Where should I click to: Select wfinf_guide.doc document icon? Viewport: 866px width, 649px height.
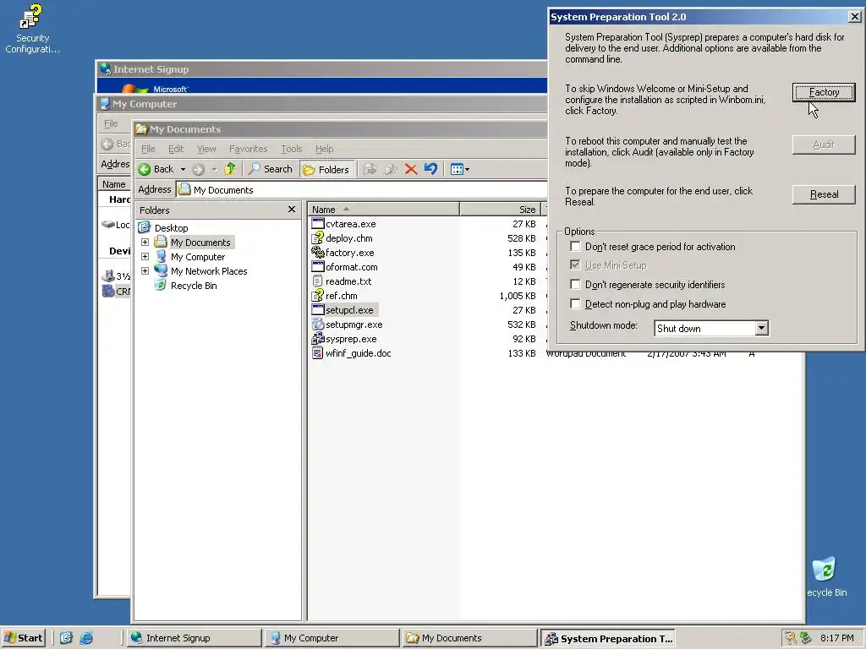pyautogui.click(x=318, y=353)
